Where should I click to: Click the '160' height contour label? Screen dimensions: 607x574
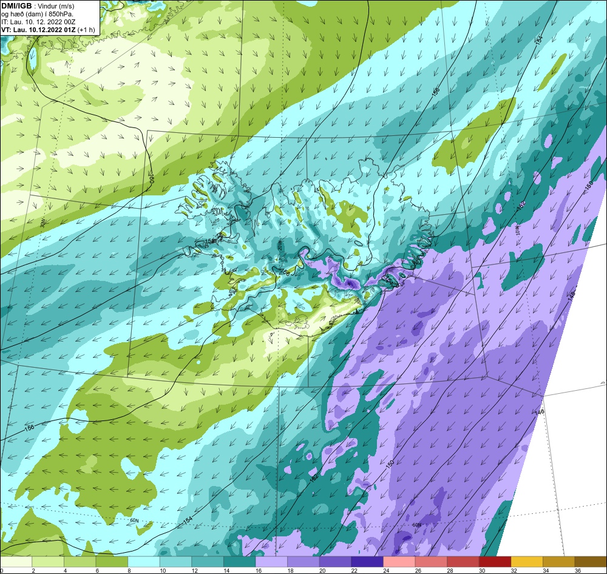[151, 178]
